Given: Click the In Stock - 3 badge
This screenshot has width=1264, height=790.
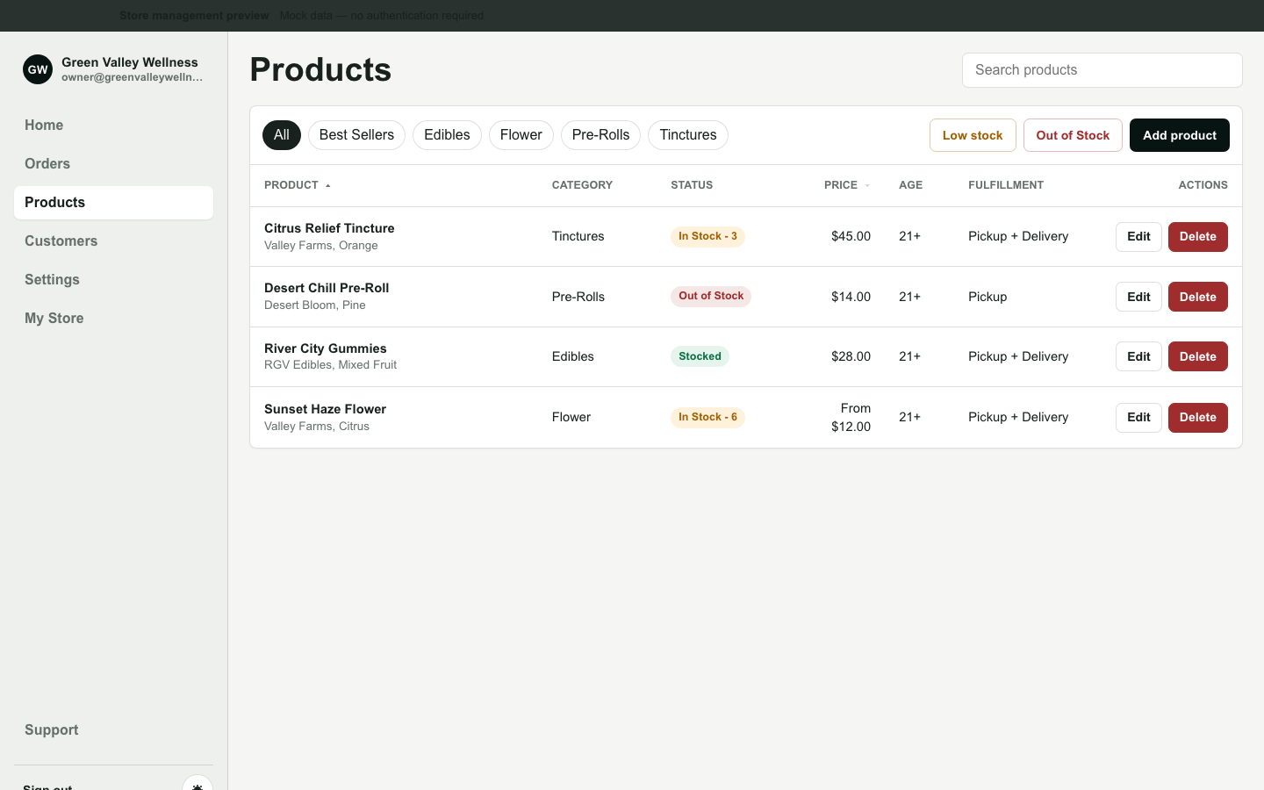Looking at the screenshot, I should [707, 236].
